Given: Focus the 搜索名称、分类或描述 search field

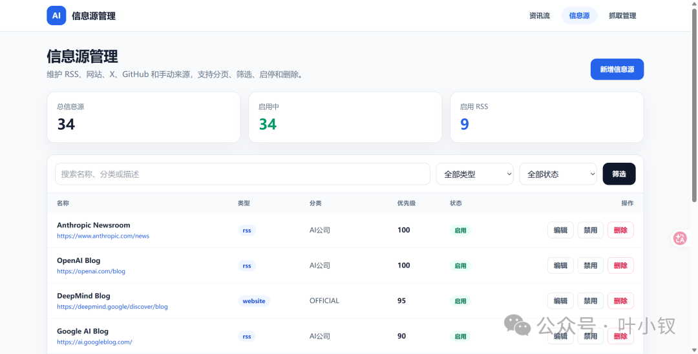Looking at the screenshot, I should click(242, 174).
